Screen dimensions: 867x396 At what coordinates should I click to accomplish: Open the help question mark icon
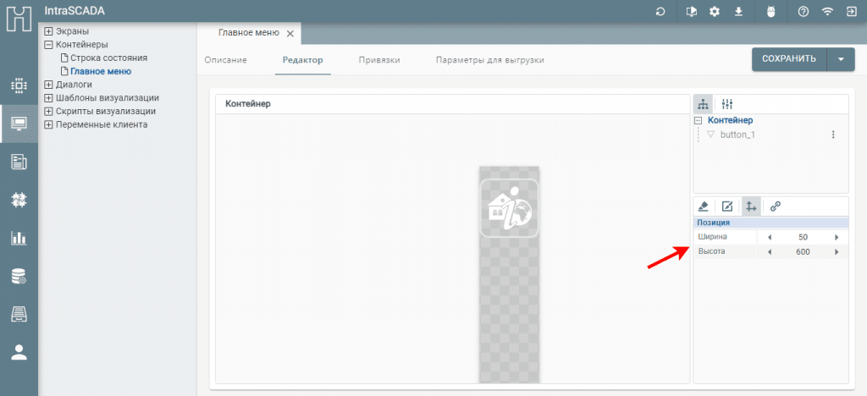point(804,12)
